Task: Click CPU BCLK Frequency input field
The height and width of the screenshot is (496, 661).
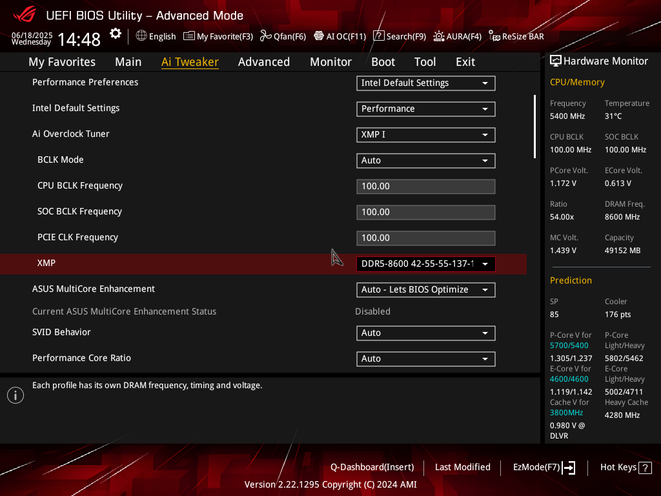Action: 426,187
